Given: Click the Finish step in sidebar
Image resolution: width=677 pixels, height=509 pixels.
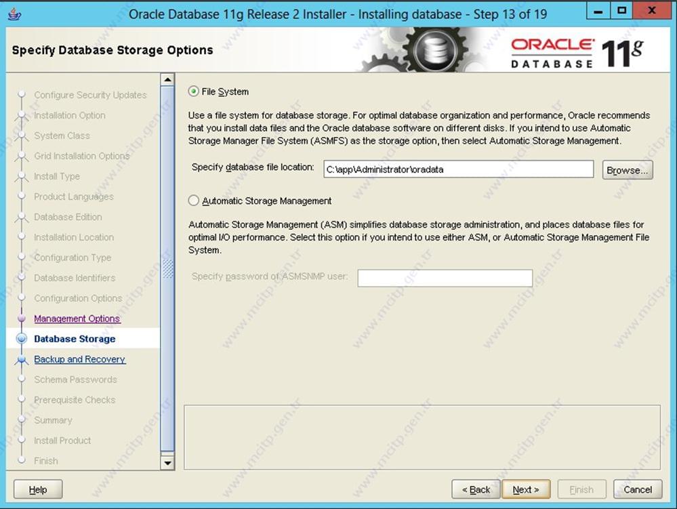Looking at the screenshot, I should tap(46, 461).
